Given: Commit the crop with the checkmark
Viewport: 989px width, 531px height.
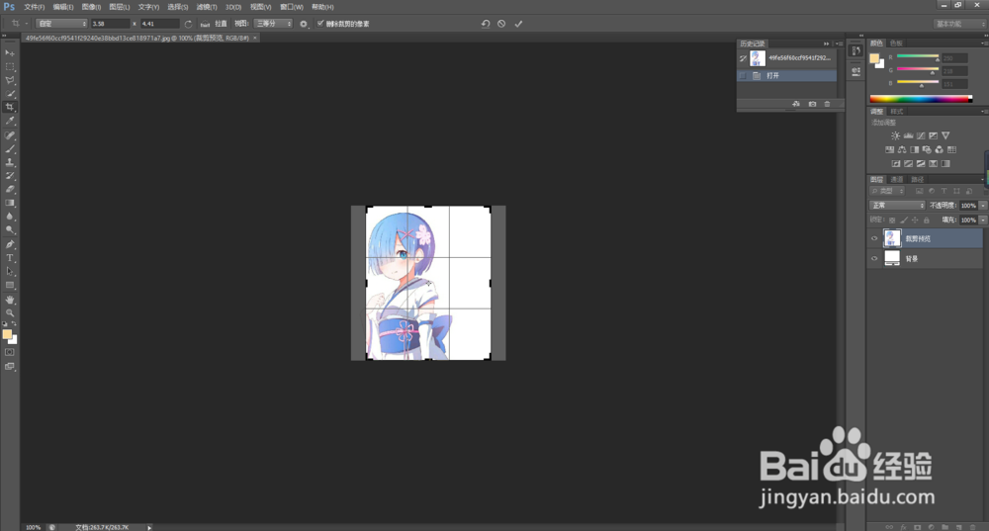Looking at the screenshot, I should pyautogui.click(x=518, y=24).
